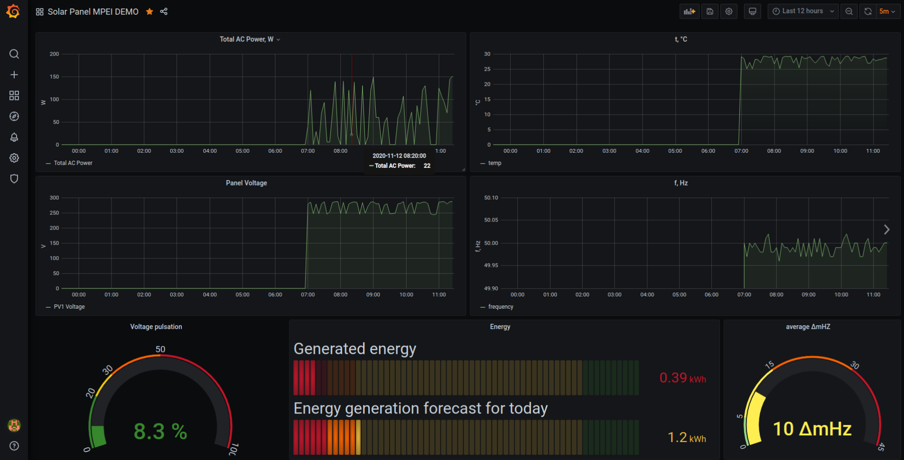Image resolution: width=904 pixels, height=460 pixels.
Task: Star the Solar Panel MPEI DEMO dashboard
Action: point(149,11)
